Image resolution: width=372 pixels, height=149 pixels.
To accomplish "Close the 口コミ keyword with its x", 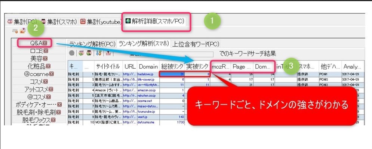I will click(46, 51).
